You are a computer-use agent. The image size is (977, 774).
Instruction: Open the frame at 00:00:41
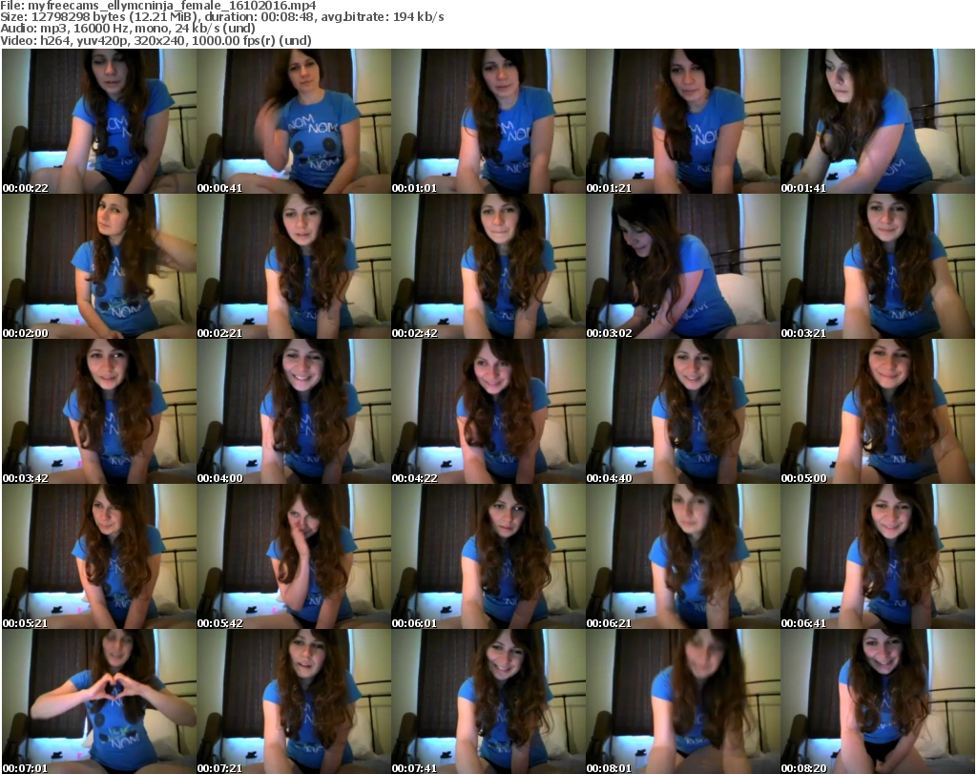(x=293, y=121)
